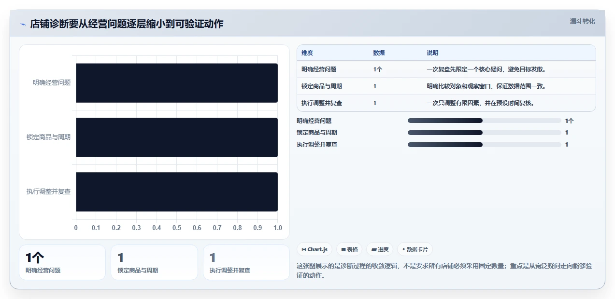Click the 锁定商品与周期 progress bar
This screenshot has width=615, height=299.
pos(485,133)
